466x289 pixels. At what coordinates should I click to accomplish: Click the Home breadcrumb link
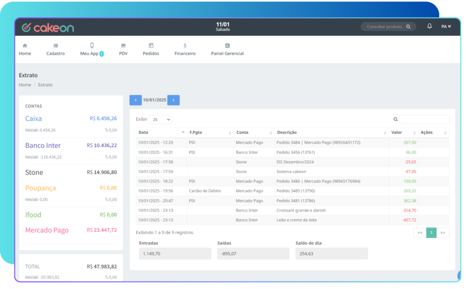click(x=25, y=85)
